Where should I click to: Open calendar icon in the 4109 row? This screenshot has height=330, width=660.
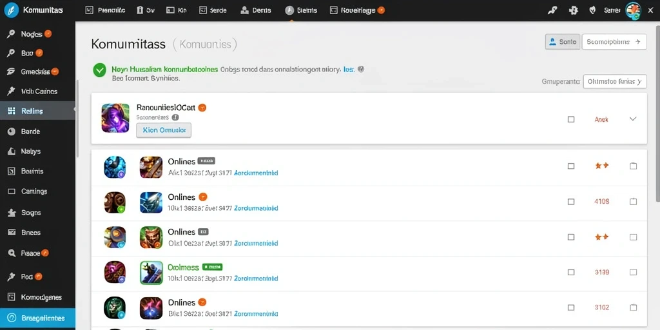pos(633,202)
